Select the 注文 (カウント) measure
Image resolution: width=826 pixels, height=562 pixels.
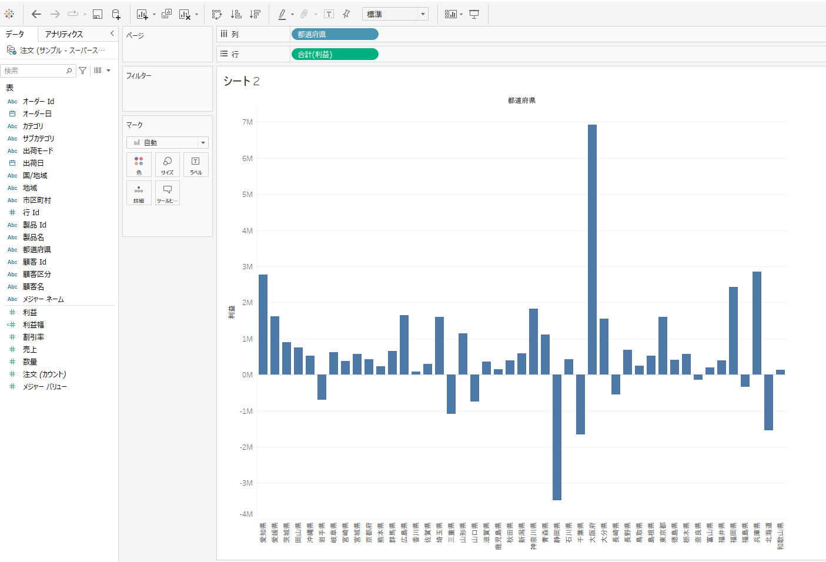point(44,374)
